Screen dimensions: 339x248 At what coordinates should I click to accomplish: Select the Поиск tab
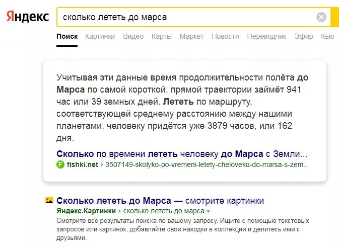[x=67, y=36]
